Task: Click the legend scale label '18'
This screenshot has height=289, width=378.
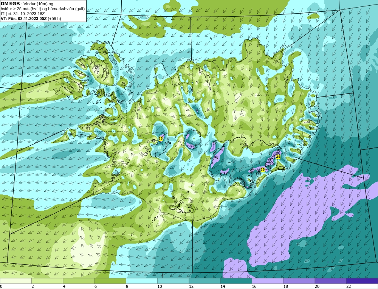Action: tap(286, 286)
